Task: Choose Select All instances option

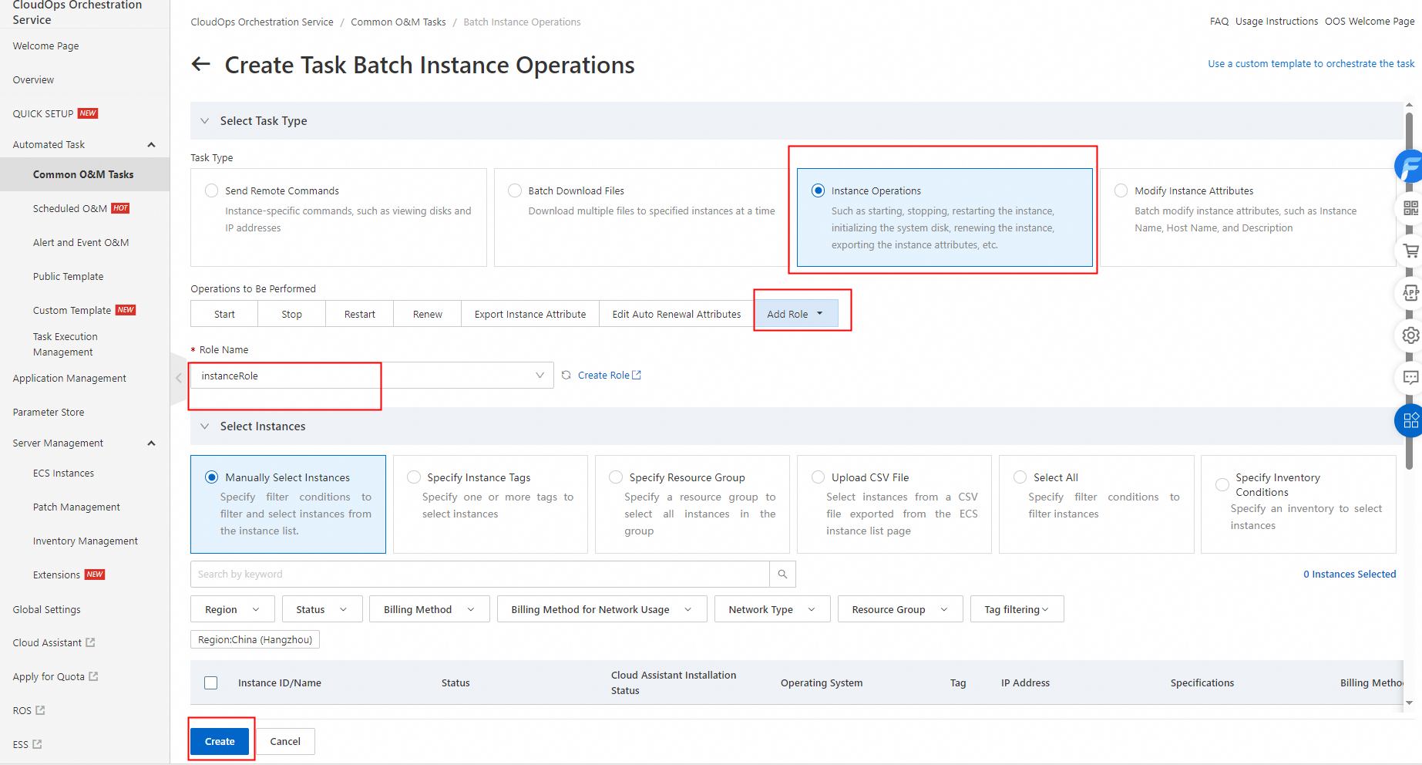Action: pyautogui.click(x=1097, y=504)
